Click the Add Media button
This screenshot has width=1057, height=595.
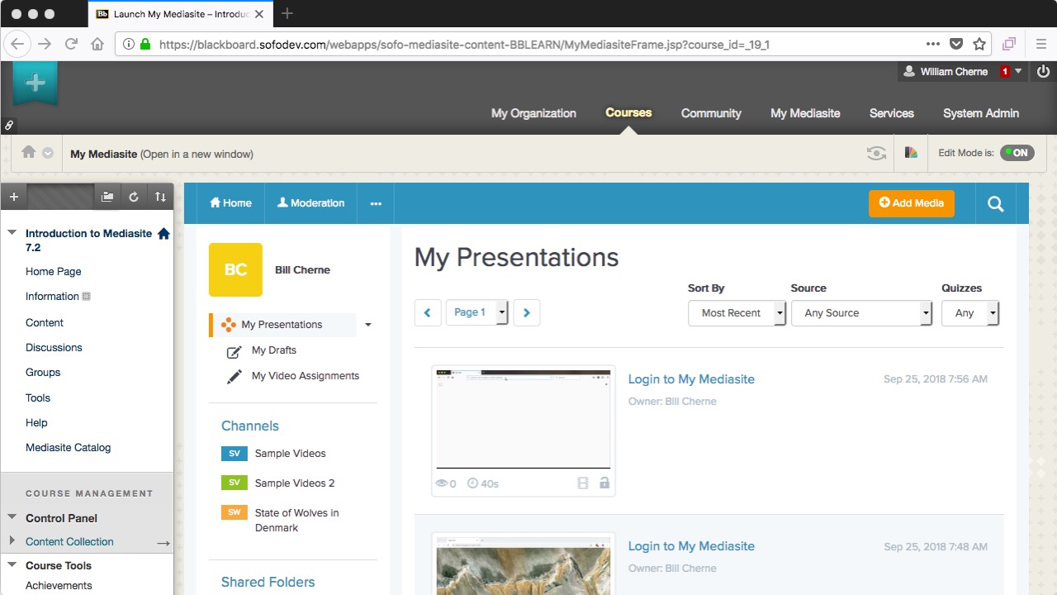(912, 203)
